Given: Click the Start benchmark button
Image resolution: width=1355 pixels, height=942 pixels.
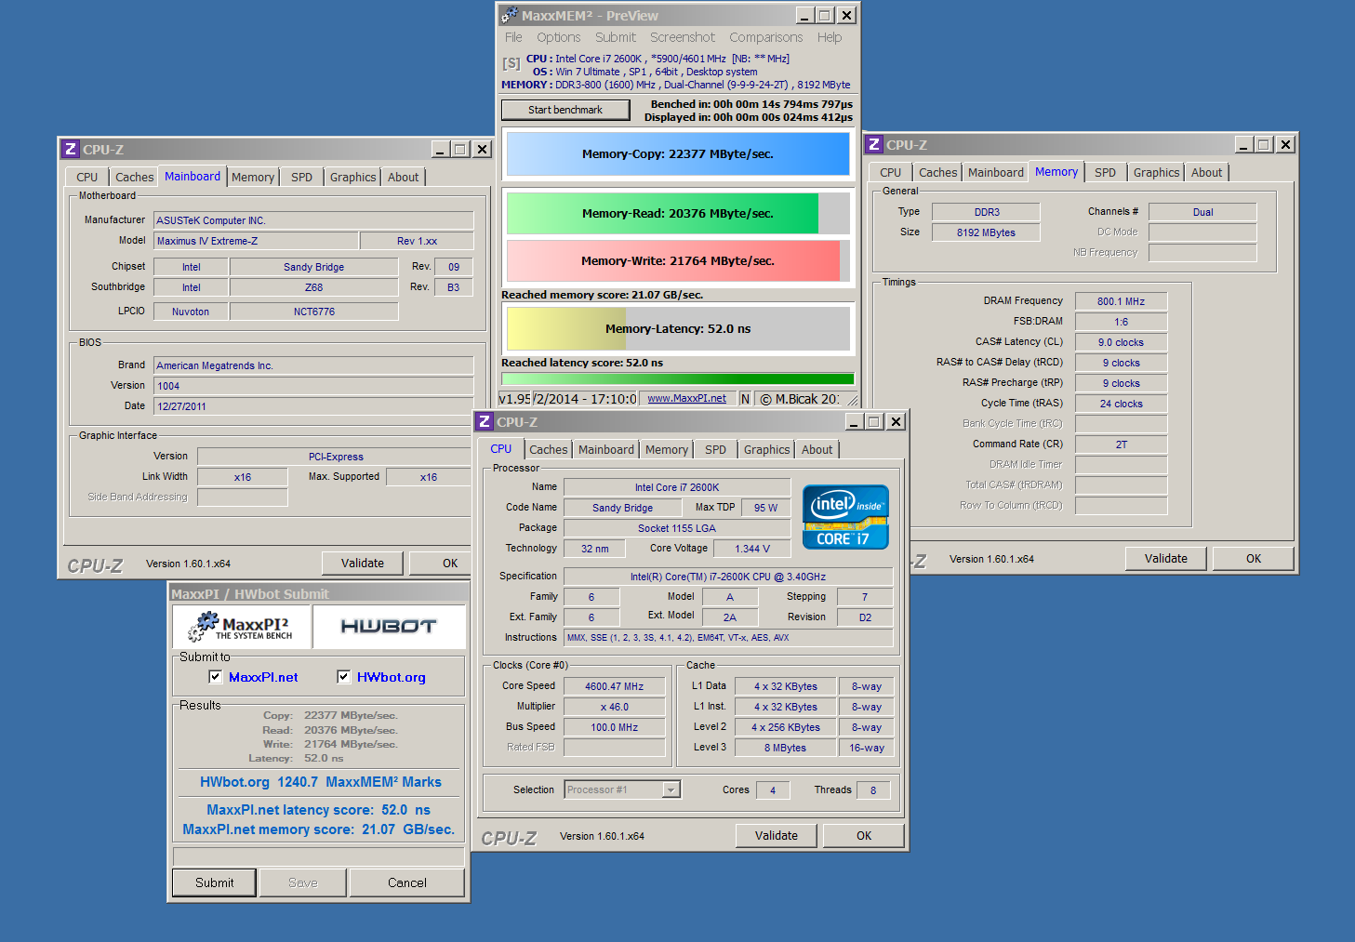Looking at the screenshot, I should [x=565, y=110].
